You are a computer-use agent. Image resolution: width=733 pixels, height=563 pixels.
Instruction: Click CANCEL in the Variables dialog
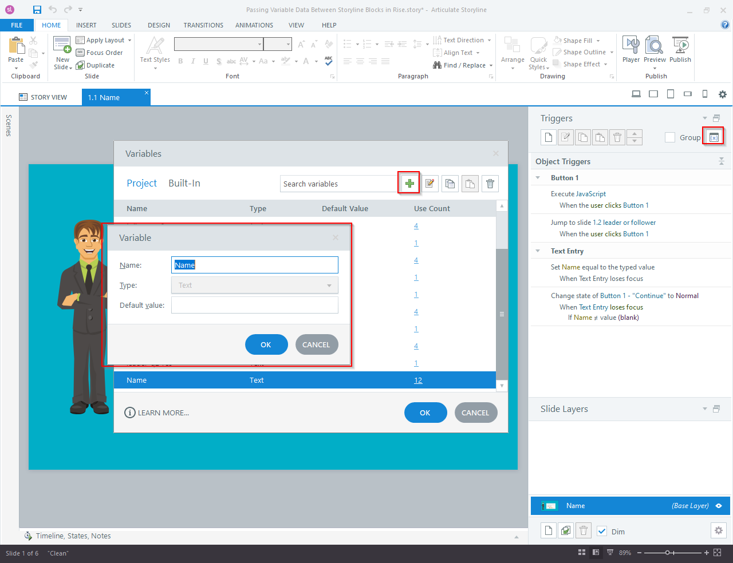point(476,413)
